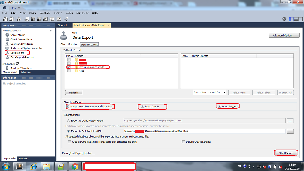
Task: Toggle the right sidebar panel icon
Action: pos(301,19)
